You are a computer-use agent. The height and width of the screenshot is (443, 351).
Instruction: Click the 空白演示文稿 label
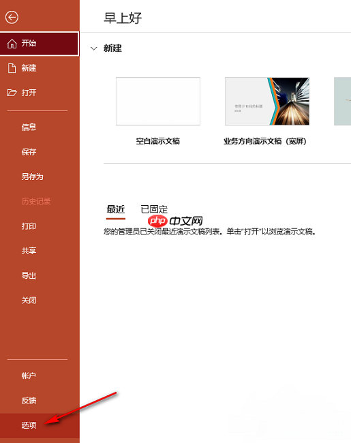[158, 141]
